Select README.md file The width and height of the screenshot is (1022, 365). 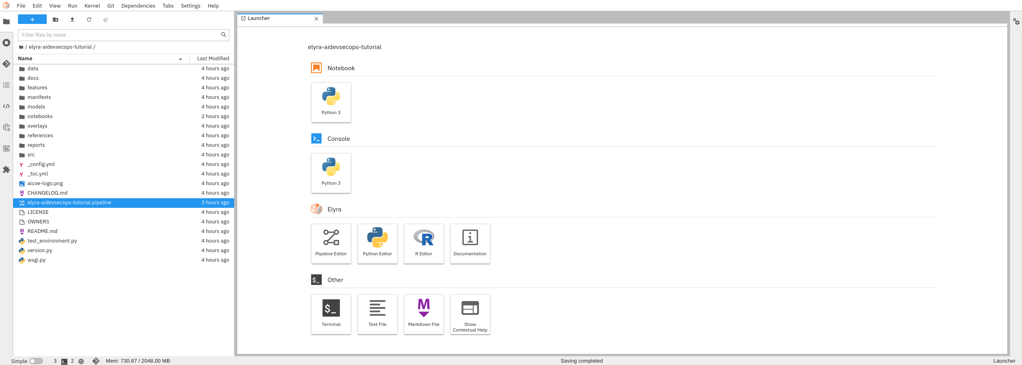click(x=124, y=231)
